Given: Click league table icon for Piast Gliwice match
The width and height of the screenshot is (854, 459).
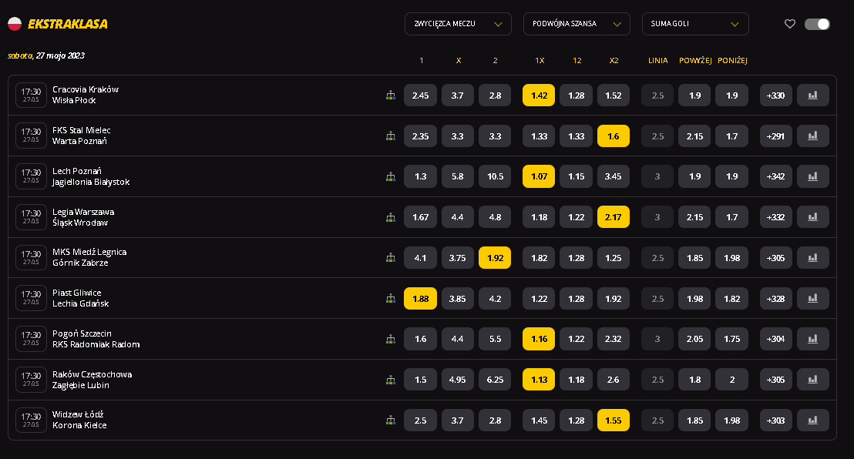Looking at the screenshot, I should (391, 298).
